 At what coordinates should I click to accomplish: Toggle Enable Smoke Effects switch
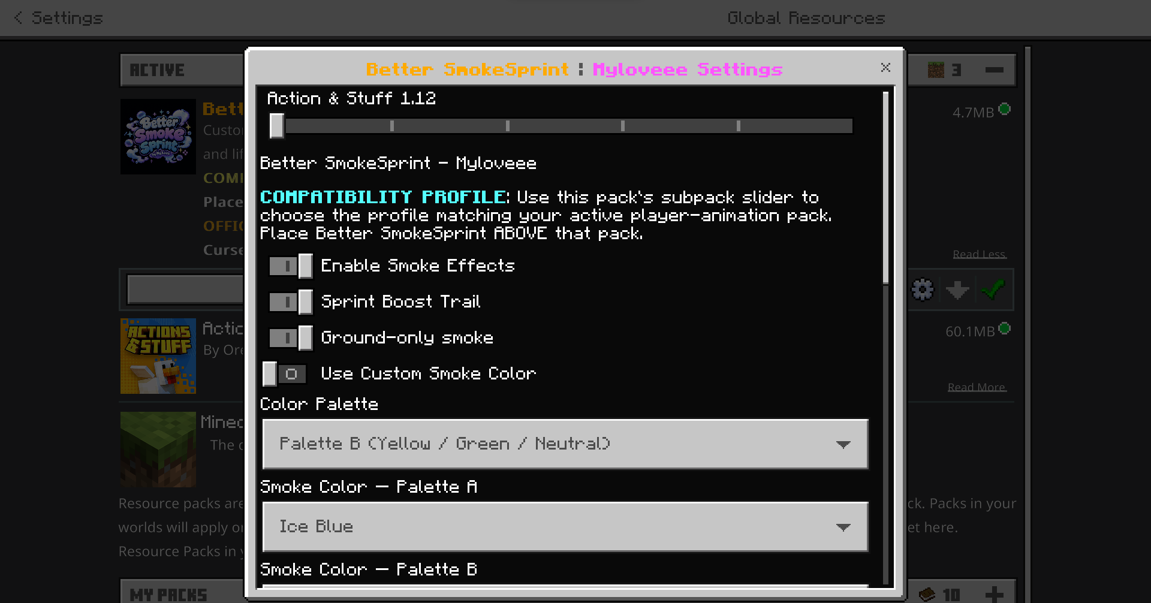(x=291, y=266)
